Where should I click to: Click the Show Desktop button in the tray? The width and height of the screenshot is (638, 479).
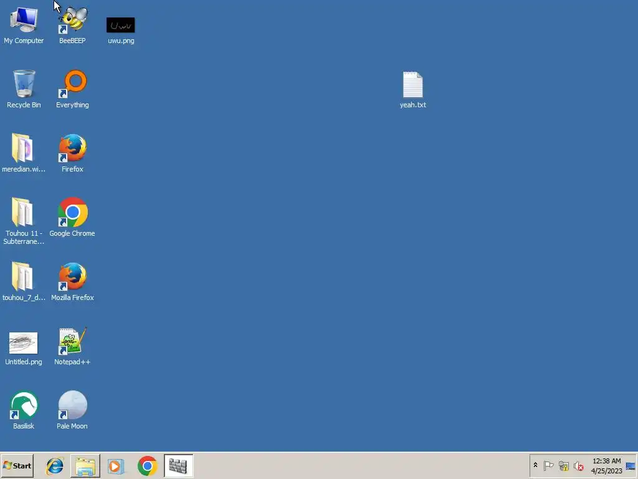[x=631, y=466]
